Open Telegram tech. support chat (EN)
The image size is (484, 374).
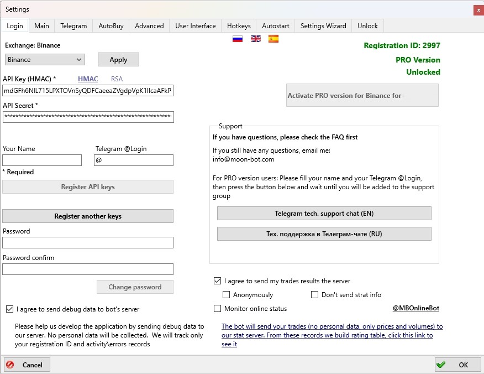point(324,214)
